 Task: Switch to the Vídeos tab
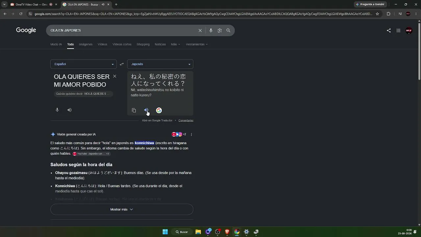tap(102, 44)
